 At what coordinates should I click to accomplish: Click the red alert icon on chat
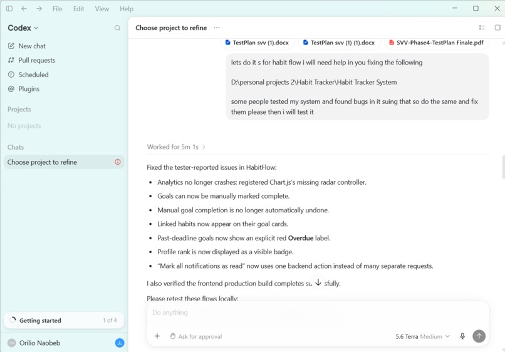click(118, 162)
